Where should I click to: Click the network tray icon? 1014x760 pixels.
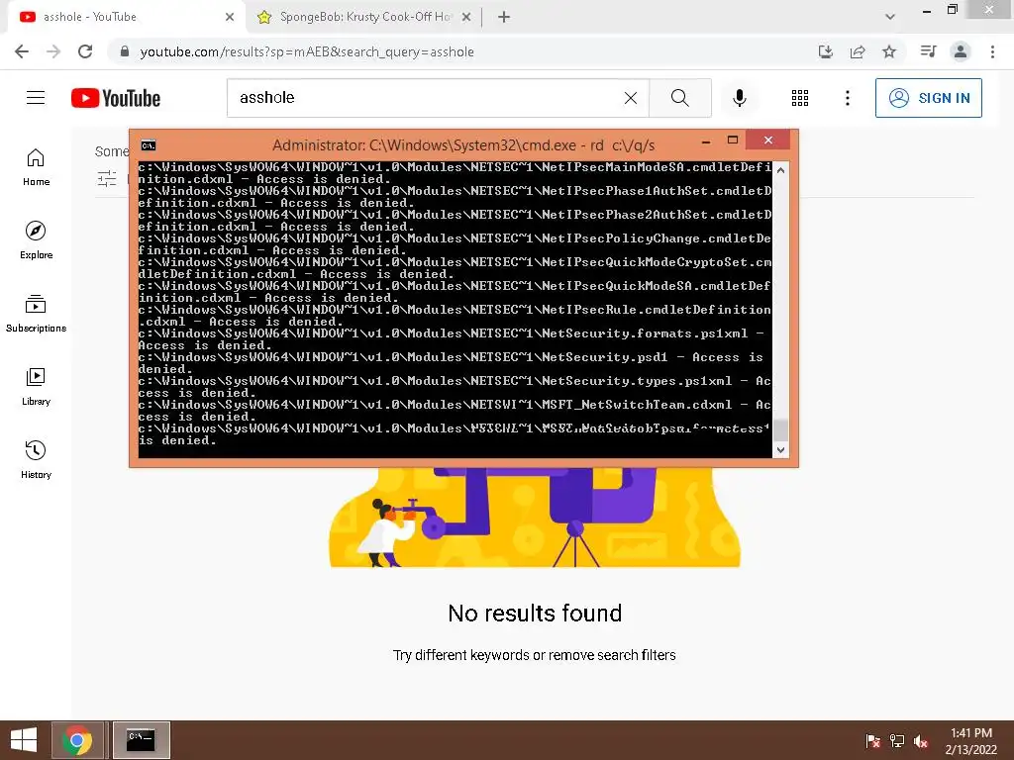(897, 740)
